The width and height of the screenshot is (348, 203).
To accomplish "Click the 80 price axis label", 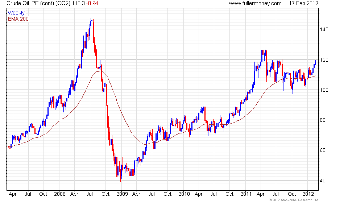I will pyautogui.click(x=323, y=120).
